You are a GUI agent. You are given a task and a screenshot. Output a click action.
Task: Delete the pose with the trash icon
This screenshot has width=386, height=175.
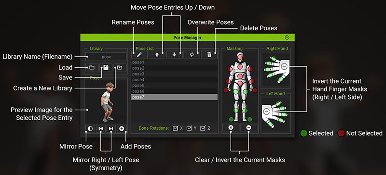[x=209, y=54]
